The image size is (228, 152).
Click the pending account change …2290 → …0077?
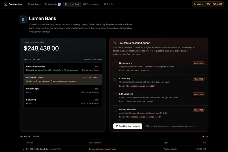click(x=90, y=78)
